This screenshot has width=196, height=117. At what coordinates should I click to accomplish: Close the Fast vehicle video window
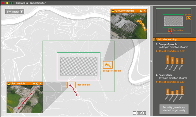(40, 84)
